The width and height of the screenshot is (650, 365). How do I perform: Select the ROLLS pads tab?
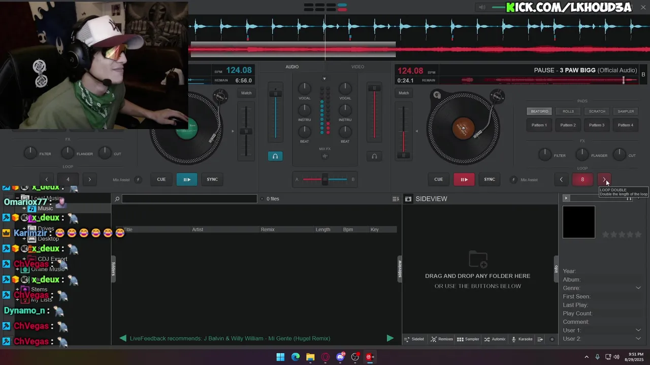pyautogui.click(x=568, y=112)
